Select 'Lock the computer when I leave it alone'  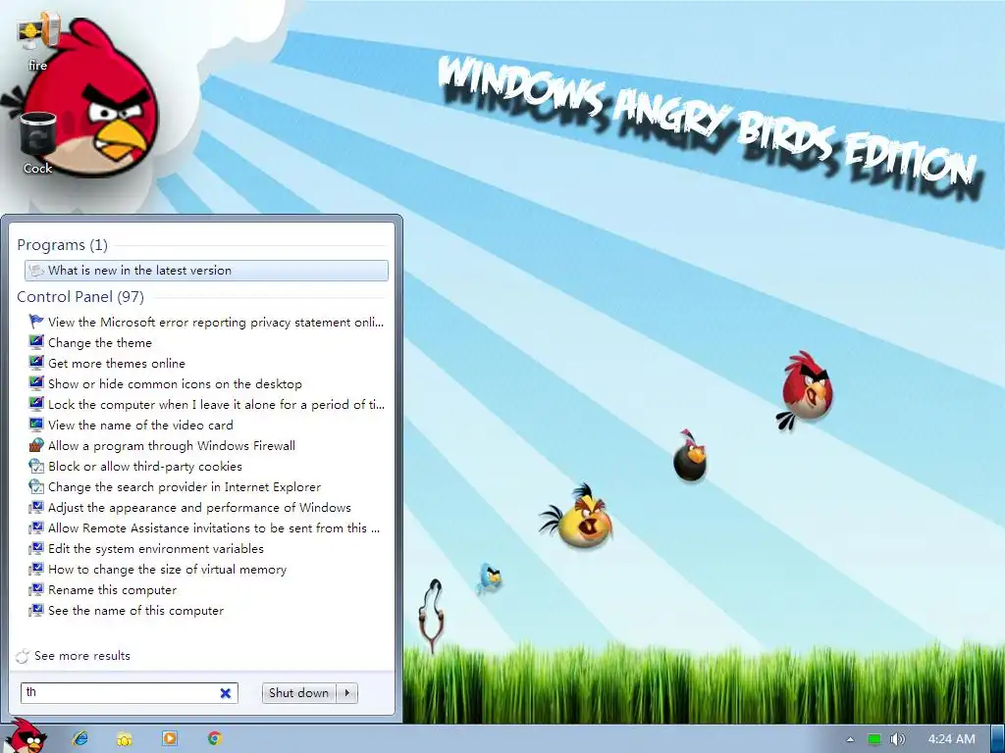pyautogui.click(x=206, y=405)
